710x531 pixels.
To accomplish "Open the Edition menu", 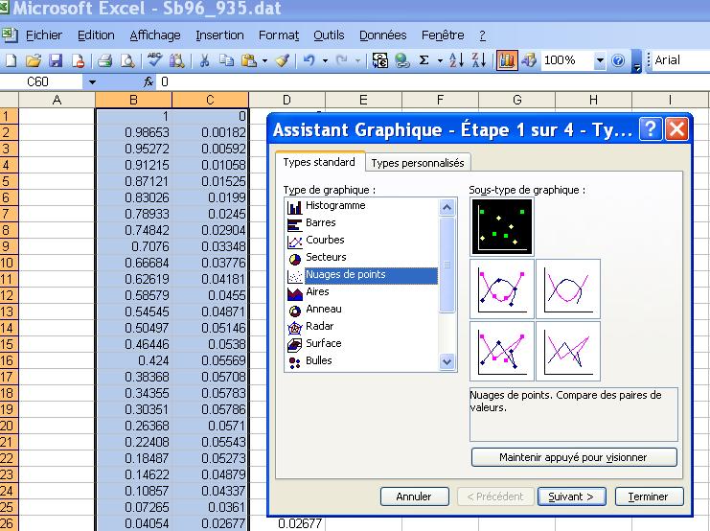I will [x=96, y=35].
